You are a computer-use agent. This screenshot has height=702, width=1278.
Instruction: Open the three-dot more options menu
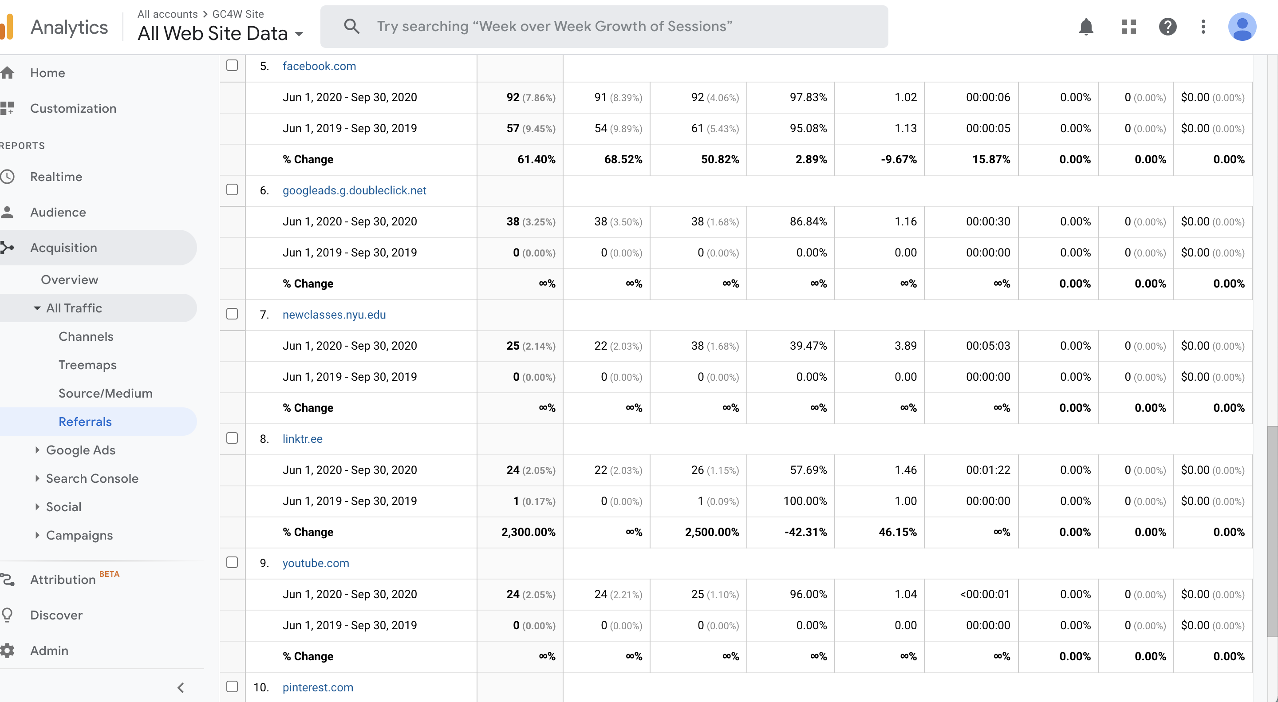coord(1203,26)
